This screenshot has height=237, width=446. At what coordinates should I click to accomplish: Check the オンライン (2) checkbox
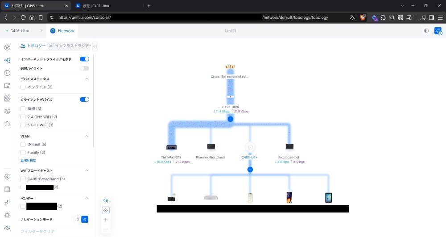(x=23, y=87)
